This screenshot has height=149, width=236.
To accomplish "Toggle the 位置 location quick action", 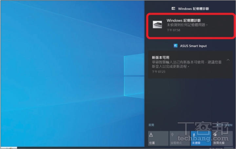I will [x=157, y=138].
